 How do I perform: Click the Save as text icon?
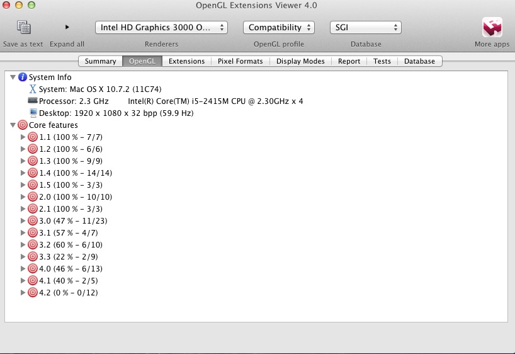(23, 28)
